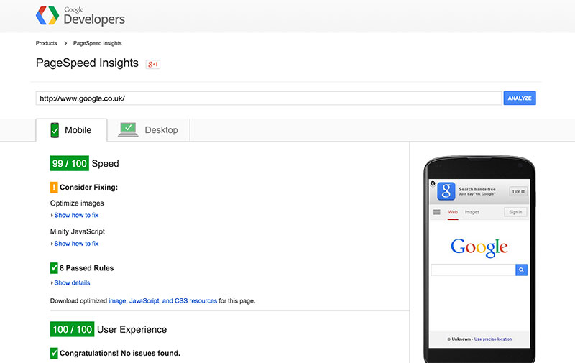Switch to the Desktop tab
575x363 pixels.
(149, 130)
